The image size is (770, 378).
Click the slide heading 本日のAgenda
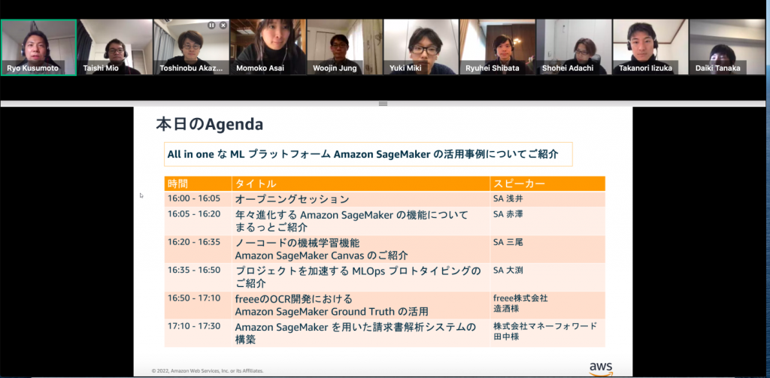(210, 125)
